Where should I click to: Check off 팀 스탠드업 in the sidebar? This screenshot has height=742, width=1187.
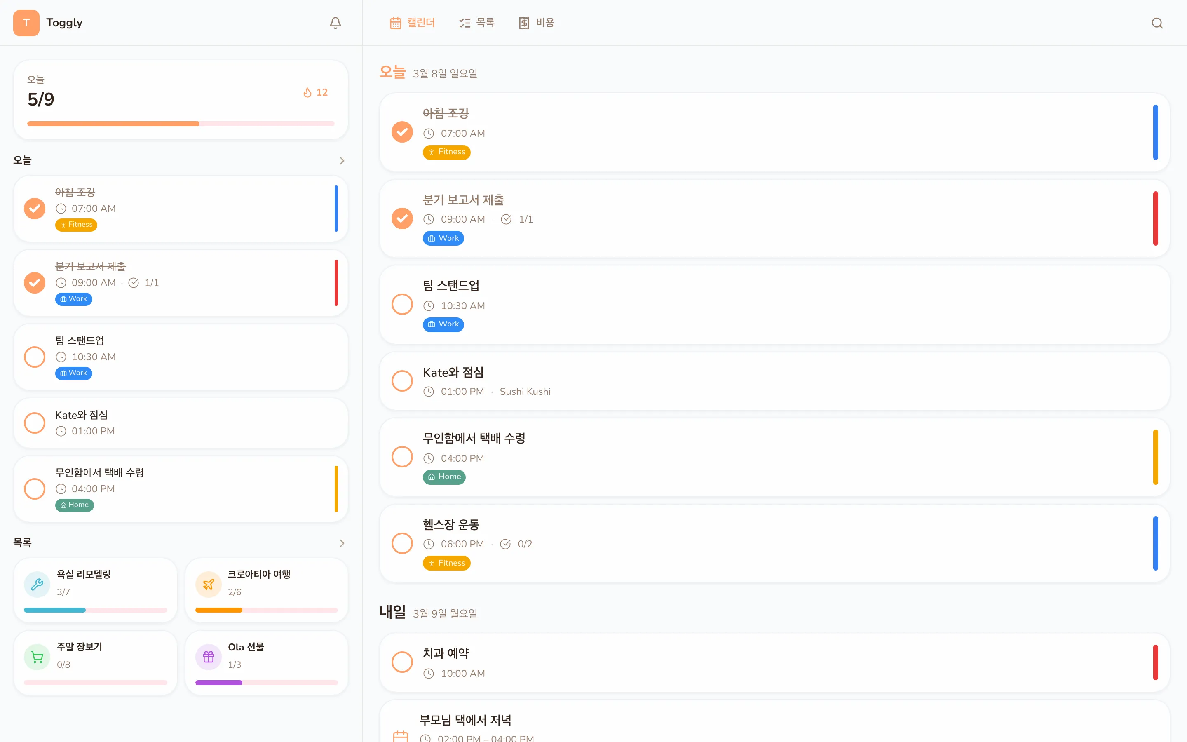[x=35, y=357]
